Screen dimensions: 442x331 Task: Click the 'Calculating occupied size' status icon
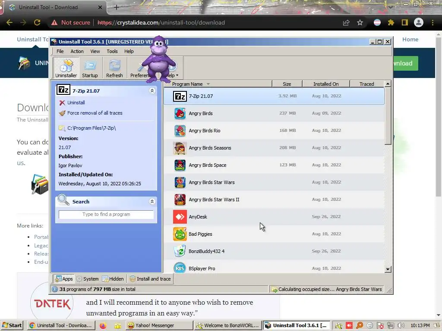click(x=274, y=289)
